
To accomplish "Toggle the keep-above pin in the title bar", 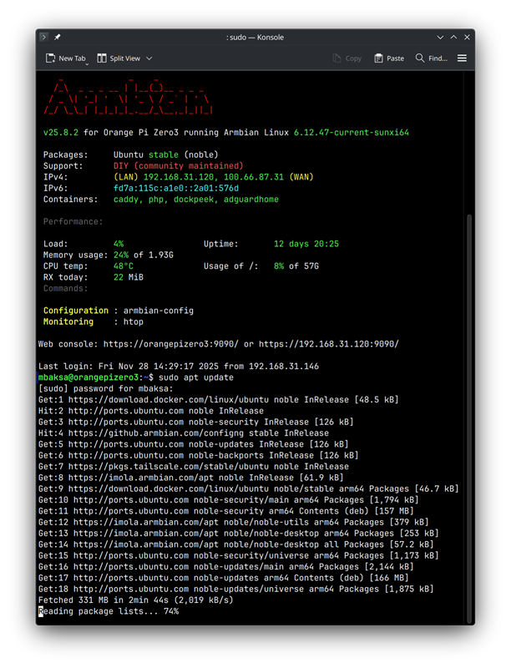I will click(57, 37).
